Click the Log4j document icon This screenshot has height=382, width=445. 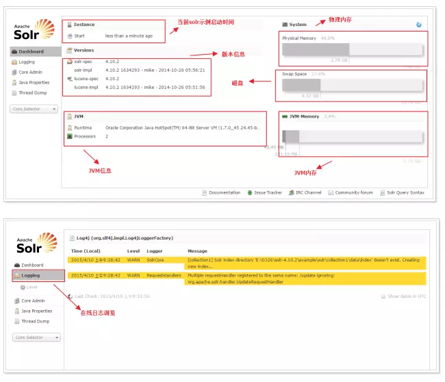pyautogui.click(x=72, y=238)
